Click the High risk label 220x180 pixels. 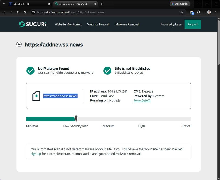pyautogui.click(x=141, y=126)
